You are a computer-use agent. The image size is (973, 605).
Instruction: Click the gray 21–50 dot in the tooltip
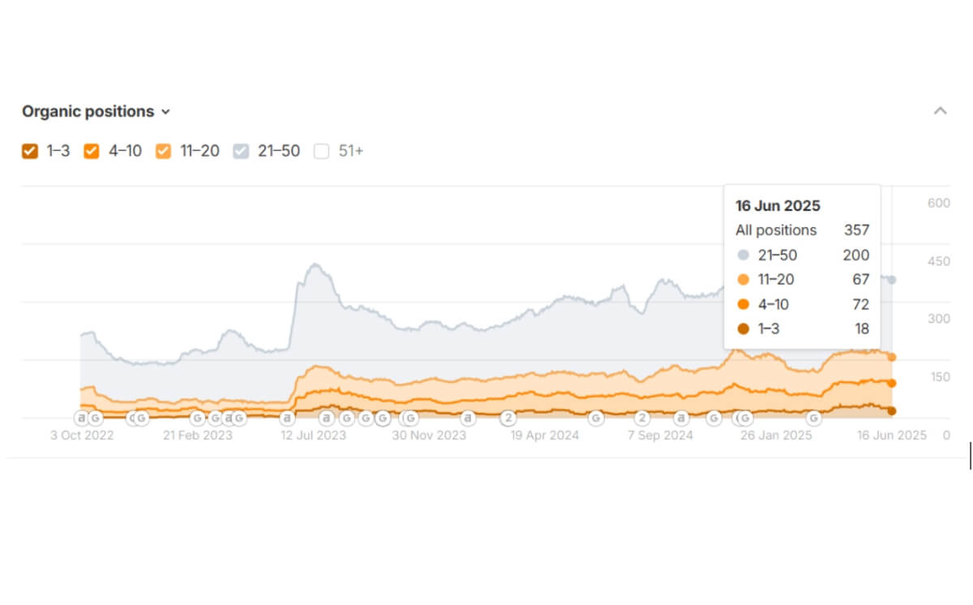[744, 255]
